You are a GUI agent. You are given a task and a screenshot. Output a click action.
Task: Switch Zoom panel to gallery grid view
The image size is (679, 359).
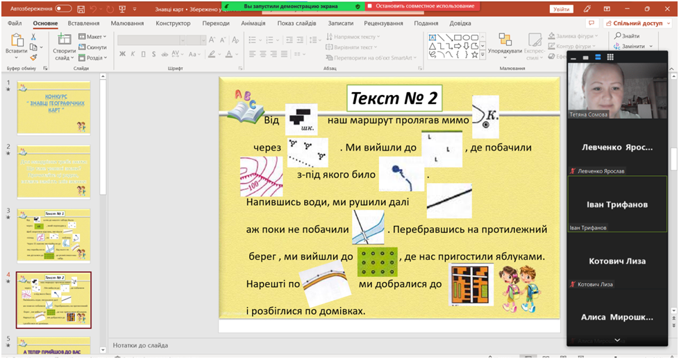[610, 57]
